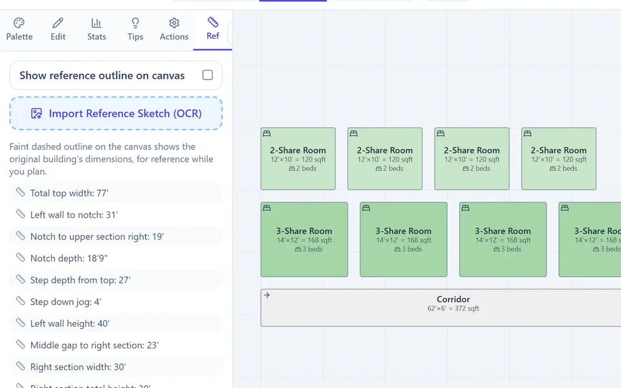The height and width of the screenshot is (388, 621).
Task: Click corner bed icon on second 2-Share Room
Action: point(354,134)
